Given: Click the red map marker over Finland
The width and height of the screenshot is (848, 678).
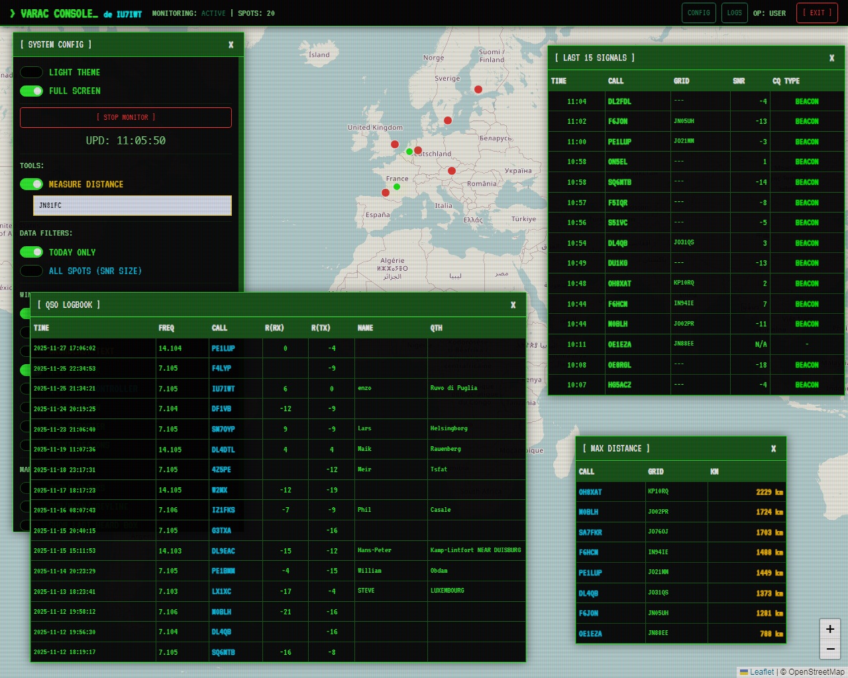Looking at the screenshot, I should pyautogui.click(x=478, y=89).
